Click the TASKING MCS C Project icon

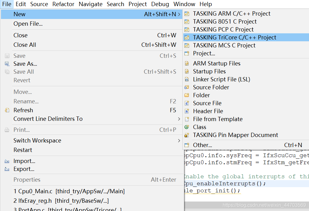pos(187,46)
